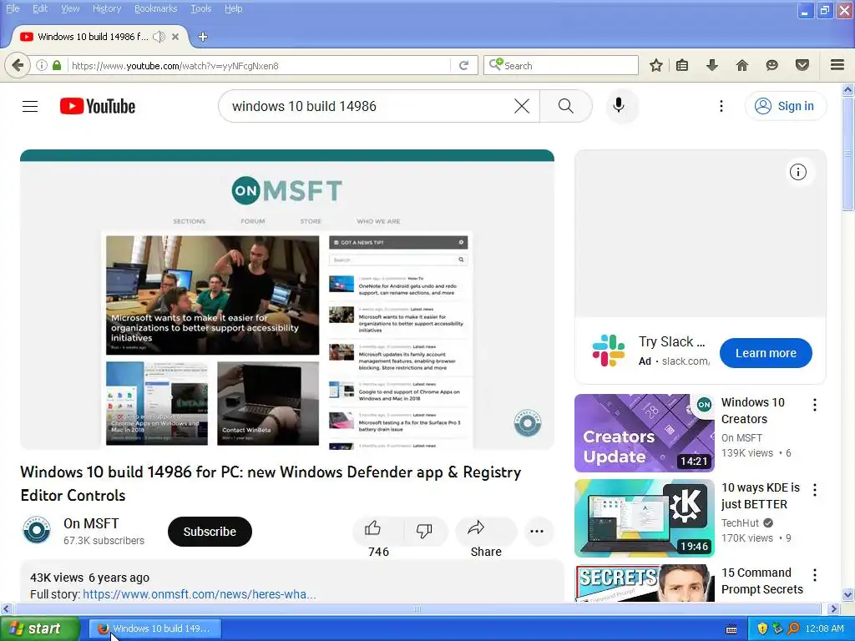855x641 pixels.
Task: Open the File menu
Action: tap(13, 8)
